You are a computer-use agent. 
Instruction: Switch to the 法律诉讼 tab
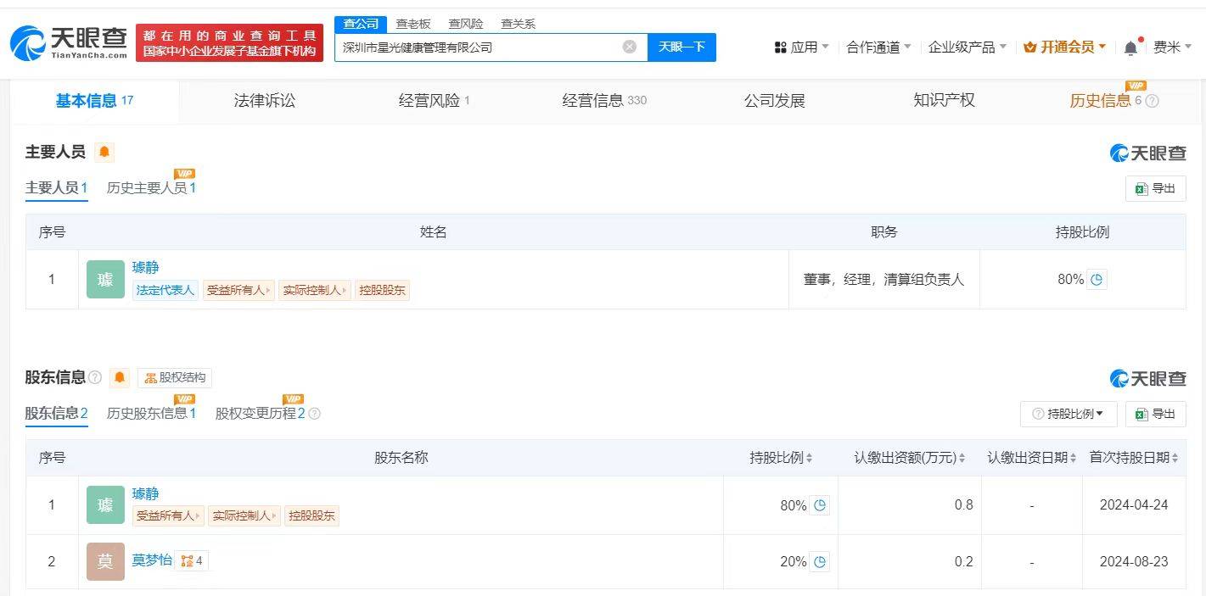point(265,101)
